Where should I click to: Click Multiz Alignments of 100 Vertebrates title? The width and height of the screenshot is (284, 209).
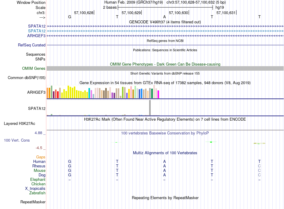(165, 153)
